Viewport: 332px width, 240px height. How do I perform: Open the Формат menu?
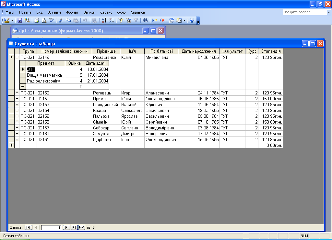click(x=72, y=12)
